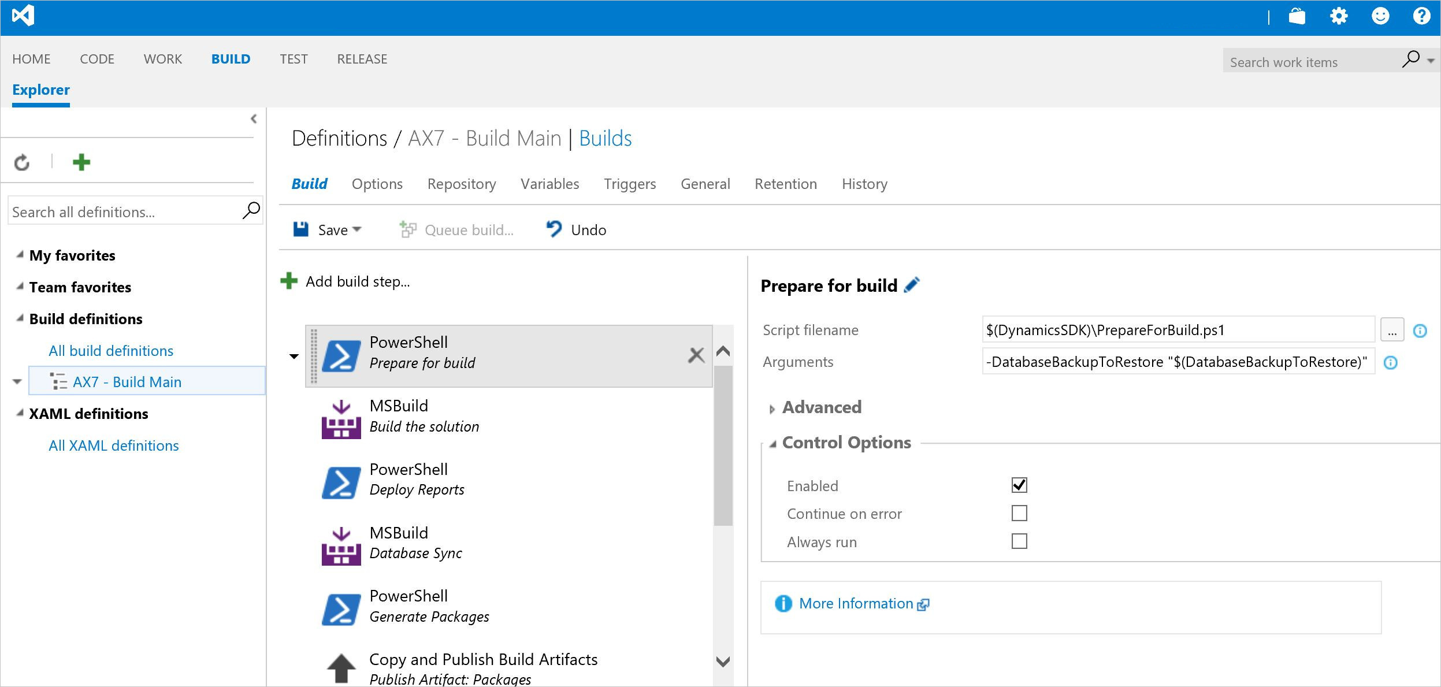Remove the Prepare for build step with X

point(696,355)
